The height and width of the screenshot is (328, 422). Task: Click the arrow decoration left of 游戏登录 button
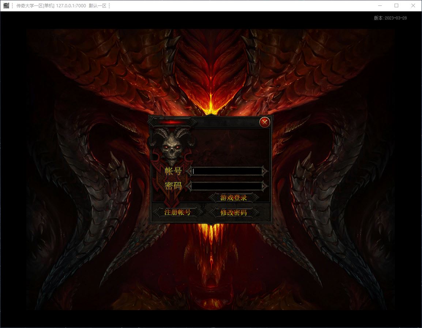[211, 198]
